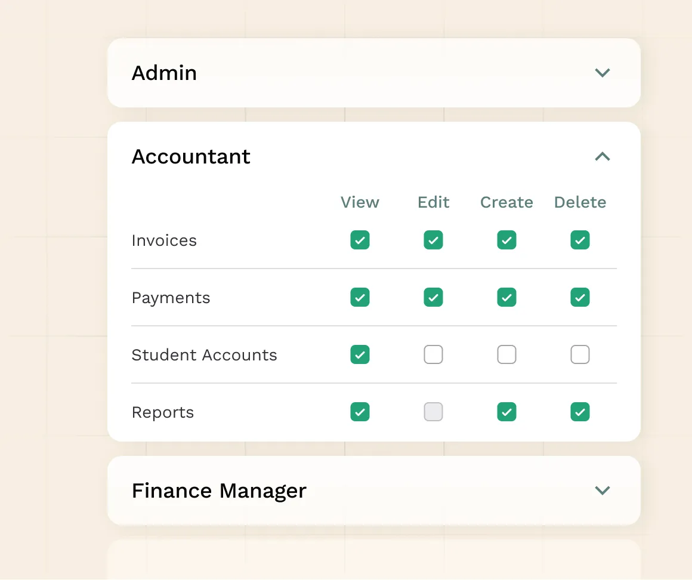The height and width of the screenshot is (580, 692).
Task: Allow Delete permission for Student Accounts
Action: pyautogui.click(x=580, y=355)
